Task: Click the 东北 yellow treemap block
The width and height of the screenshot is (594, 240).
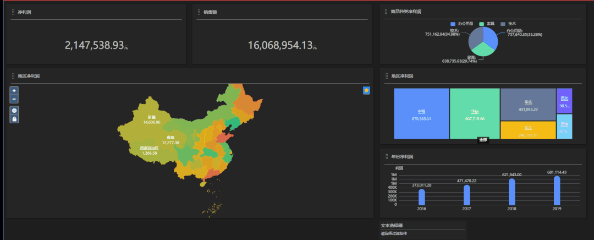Action: point(527,130)
